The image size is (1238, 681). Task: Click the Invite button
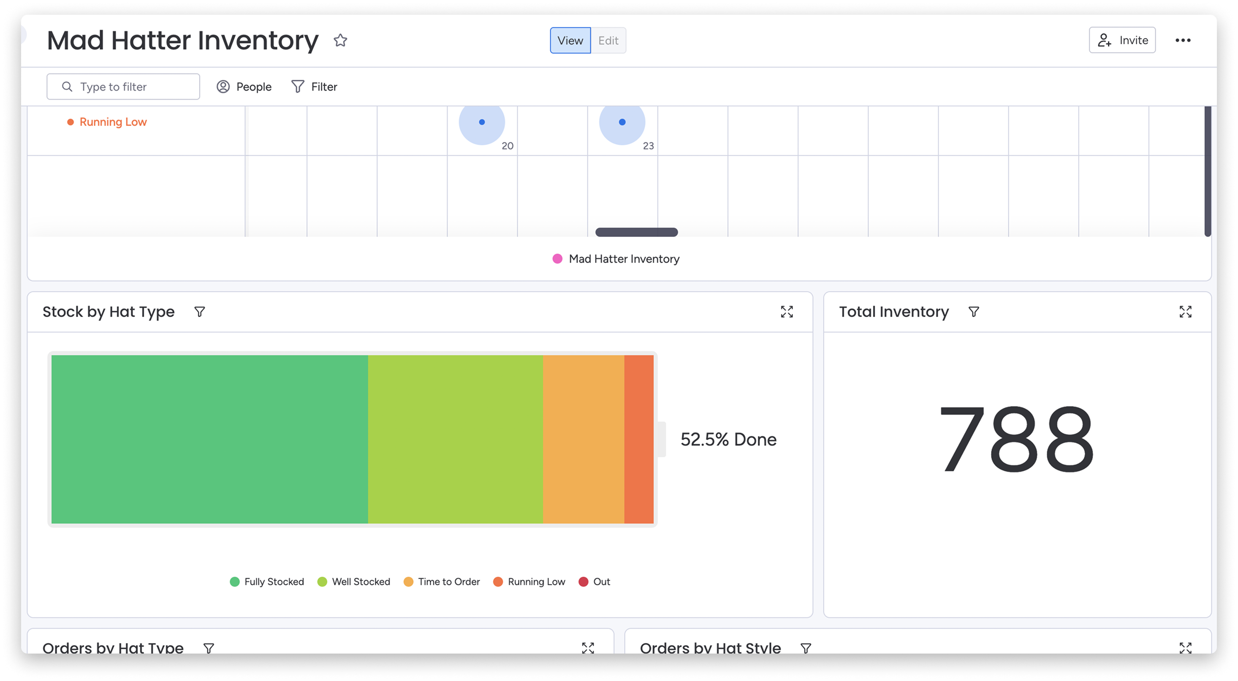point(1122,41)
